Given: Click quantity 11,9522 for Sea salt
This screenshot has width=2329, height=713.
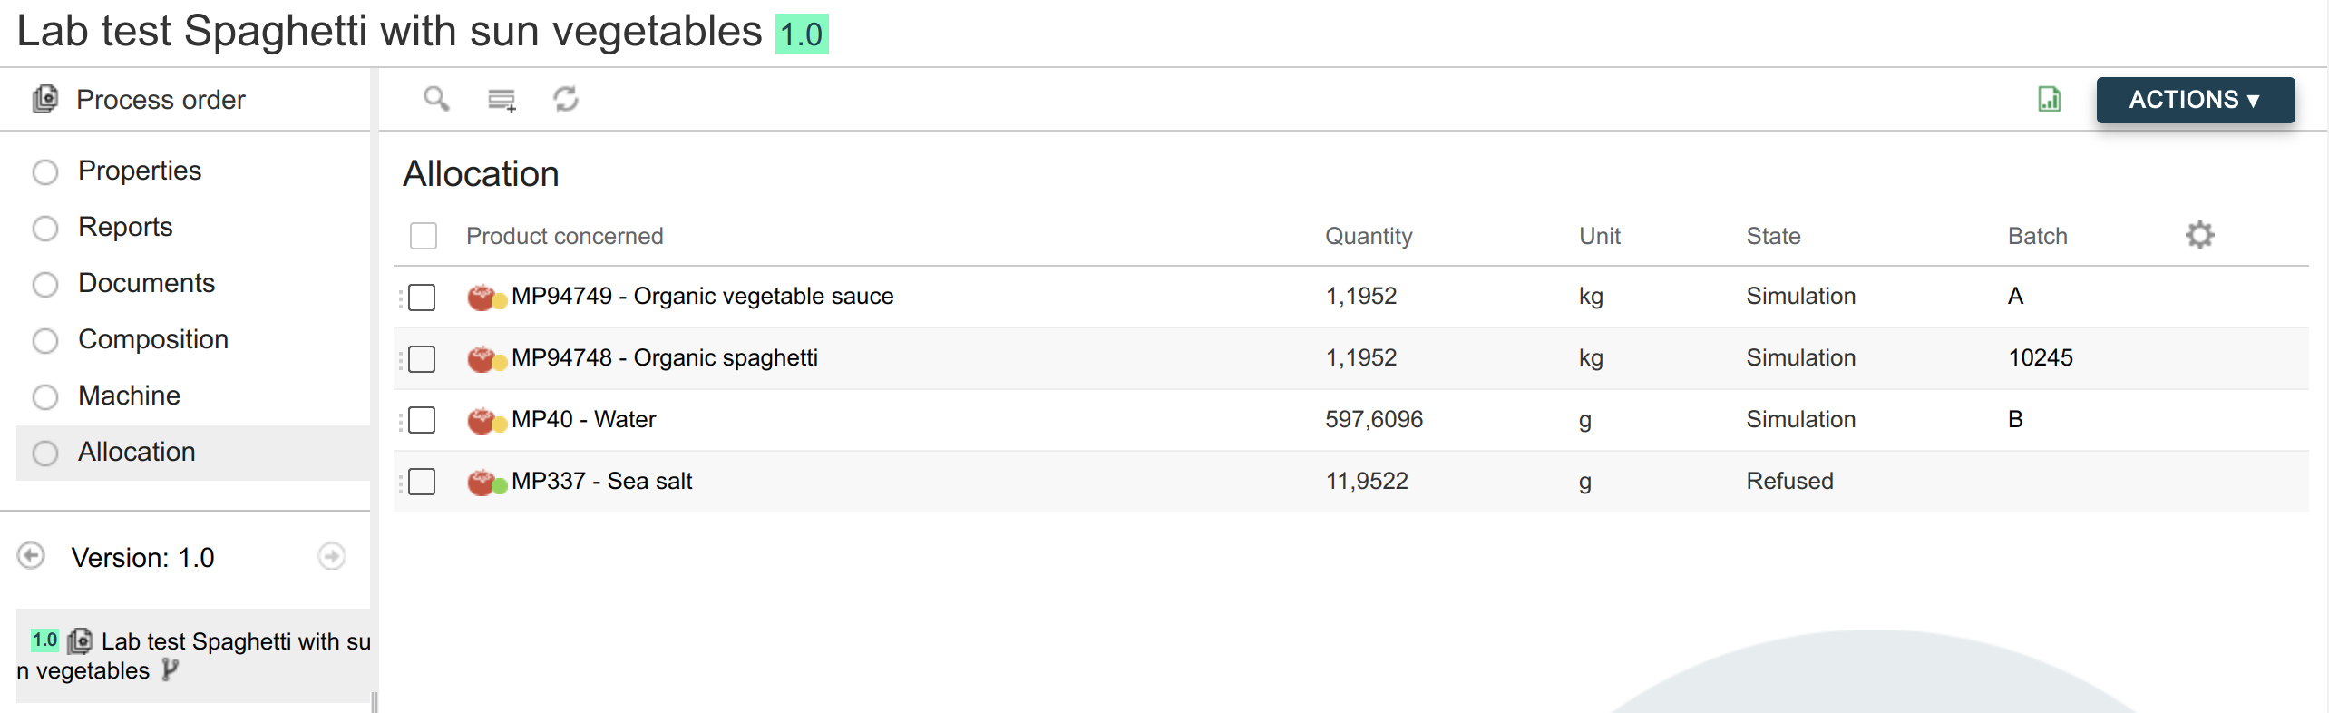Looking at the screenshot, I should [x=1367, y=481].
